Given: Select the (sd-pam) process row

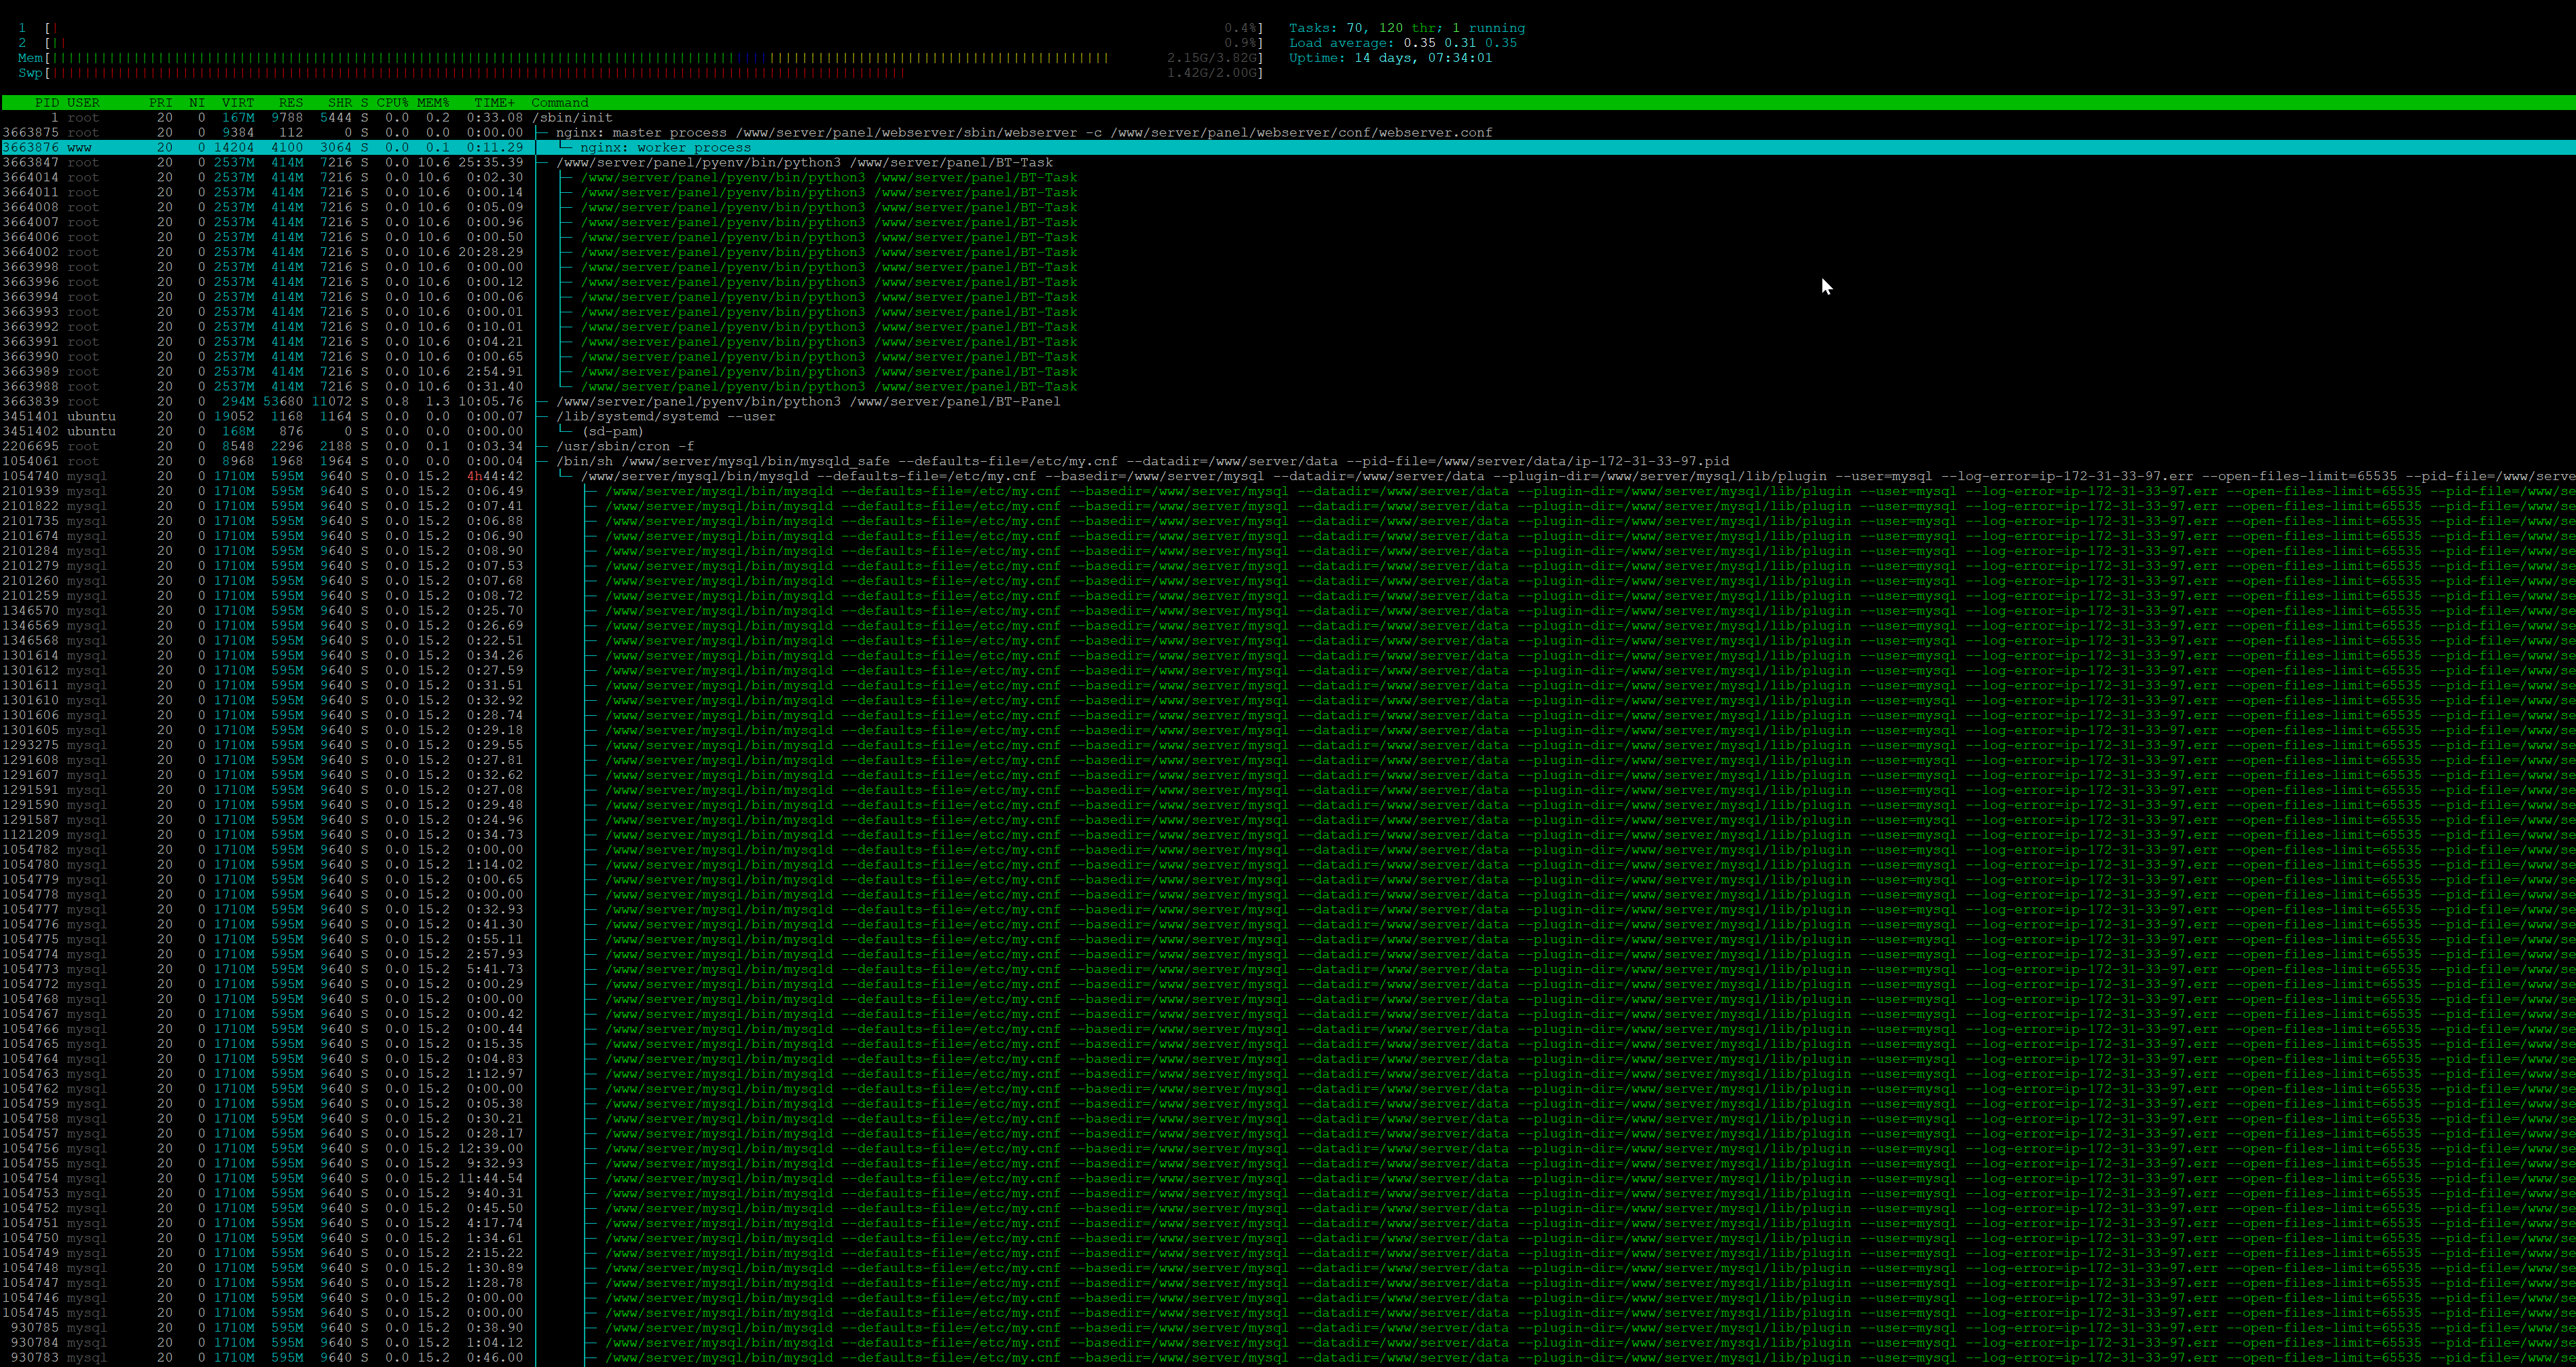Looking at the screenshot, I should [x=612, y=432].
